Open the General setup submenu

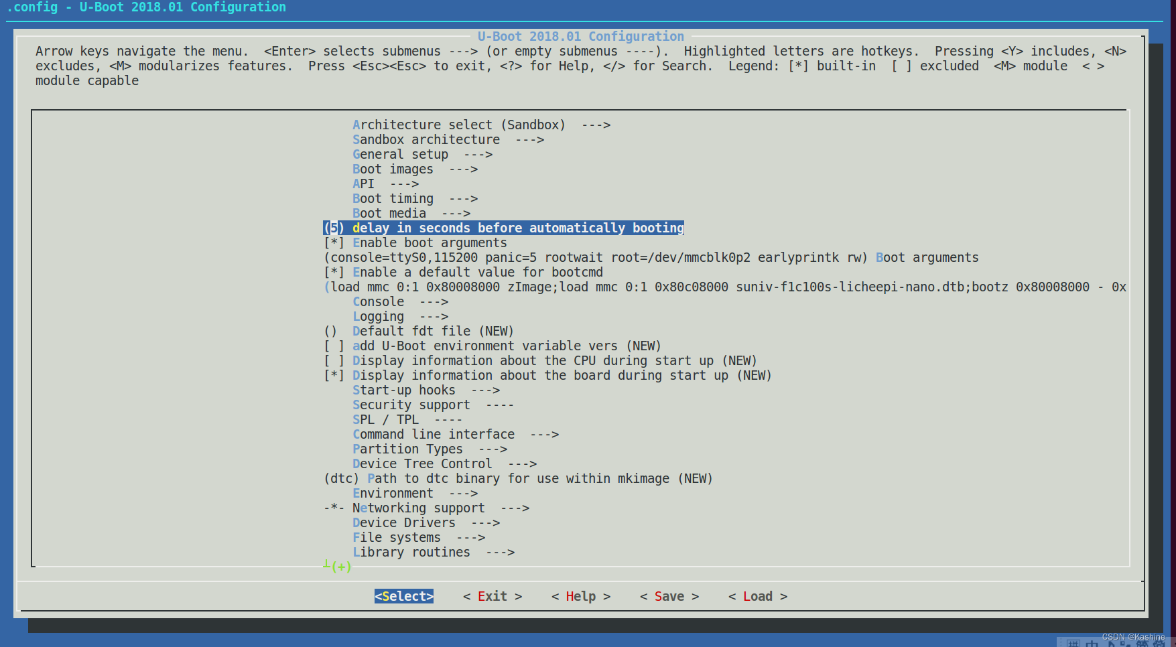coord(400,155)
